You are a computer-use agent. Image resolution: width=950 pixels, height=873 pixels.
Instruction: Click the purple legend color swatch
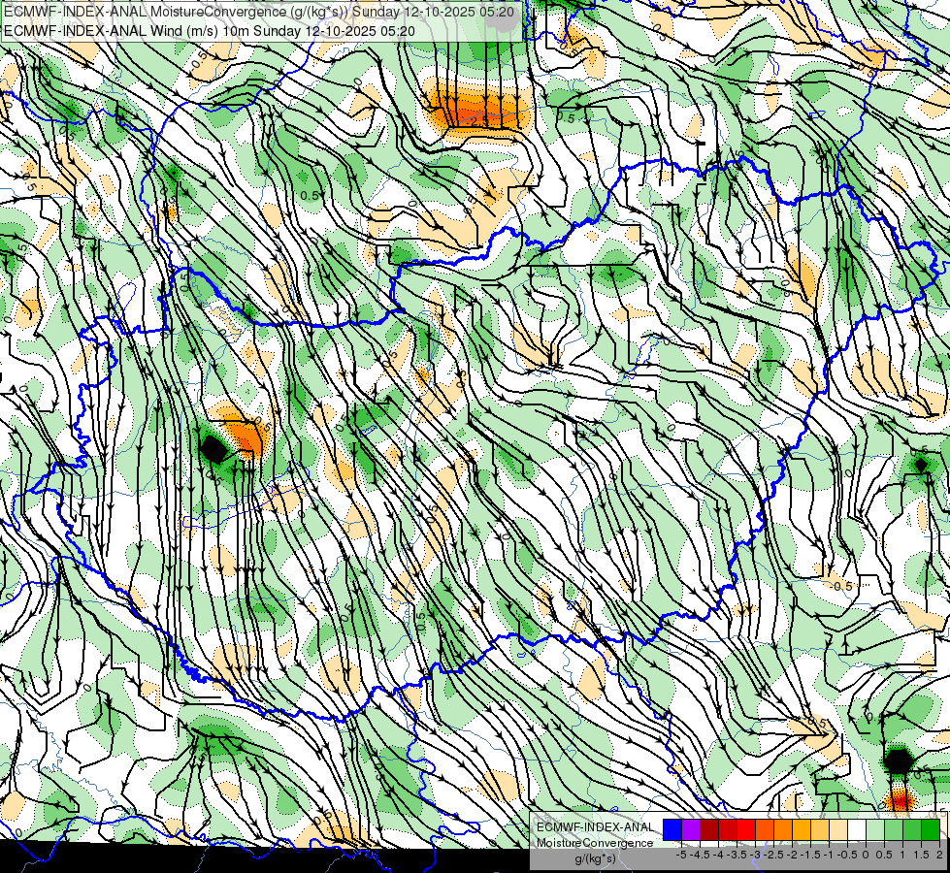point(691,829)
